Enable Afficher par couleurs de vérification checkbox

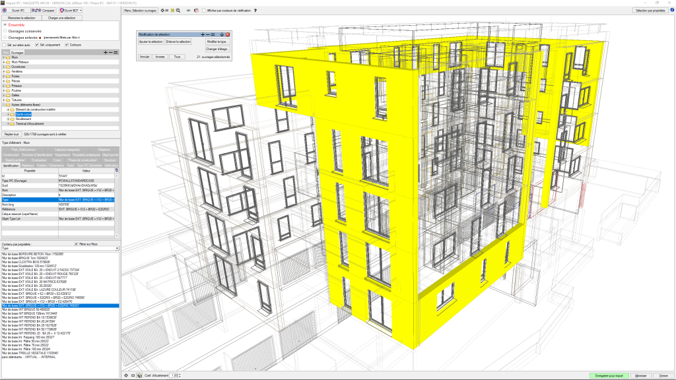click(205, 11)
